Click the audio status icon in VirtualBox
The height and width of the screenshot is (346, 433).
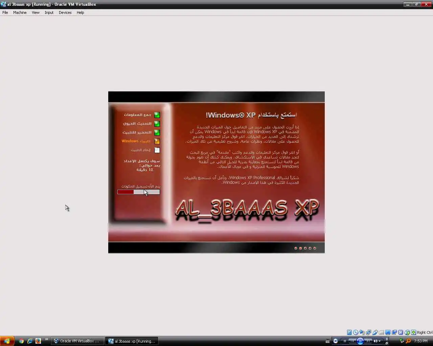pos(362,332)
